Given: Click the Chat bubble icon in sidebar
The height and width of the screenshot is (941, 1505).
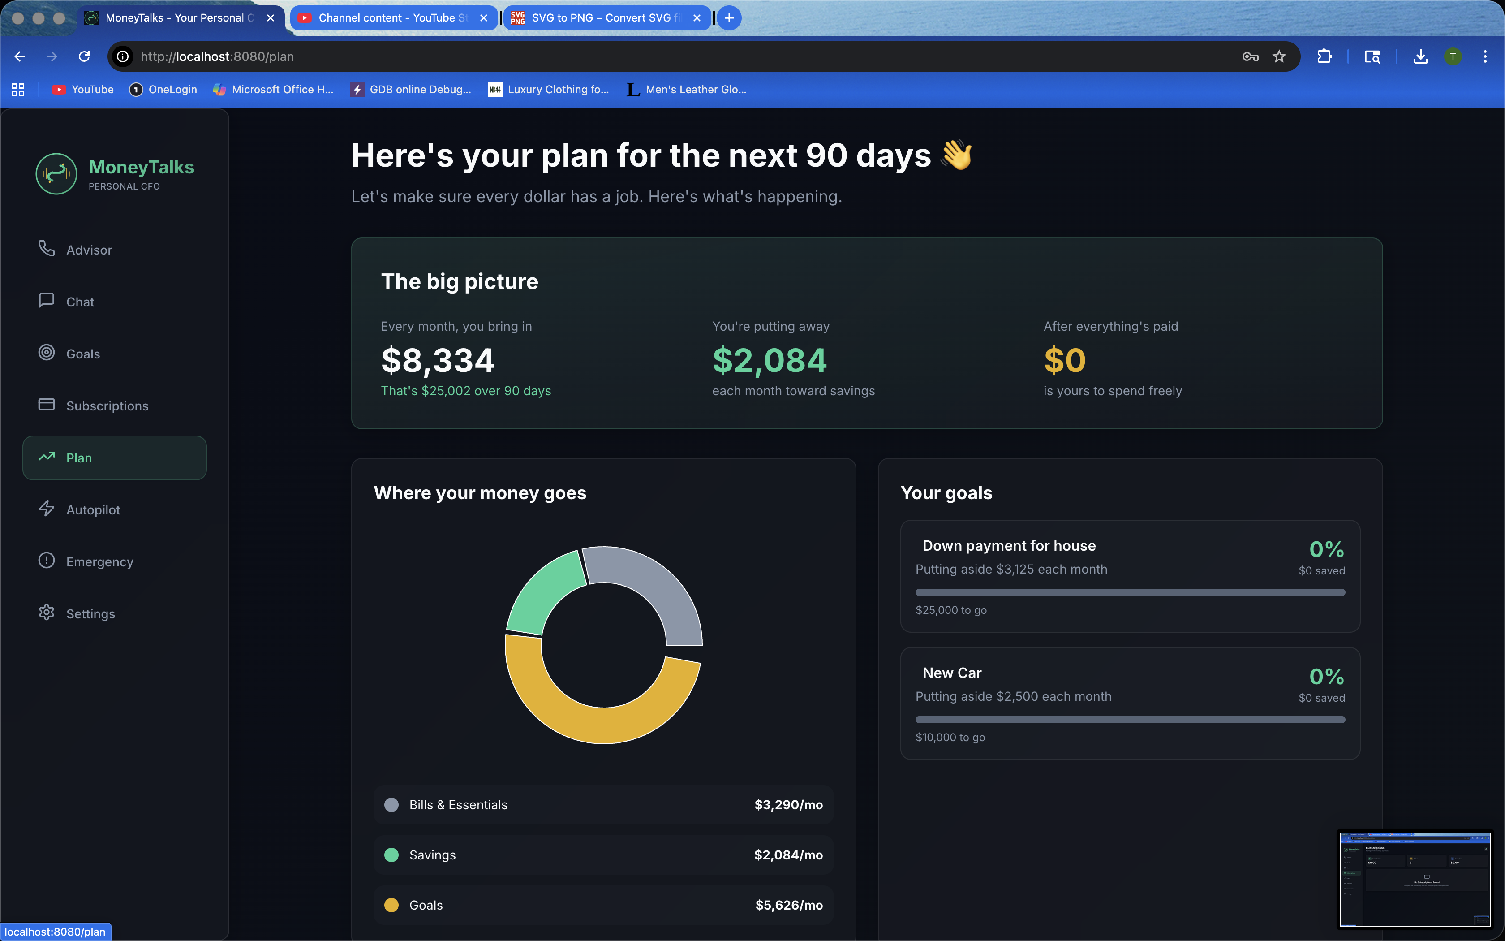Looking at the screenshot, I should tap(47, 301).
